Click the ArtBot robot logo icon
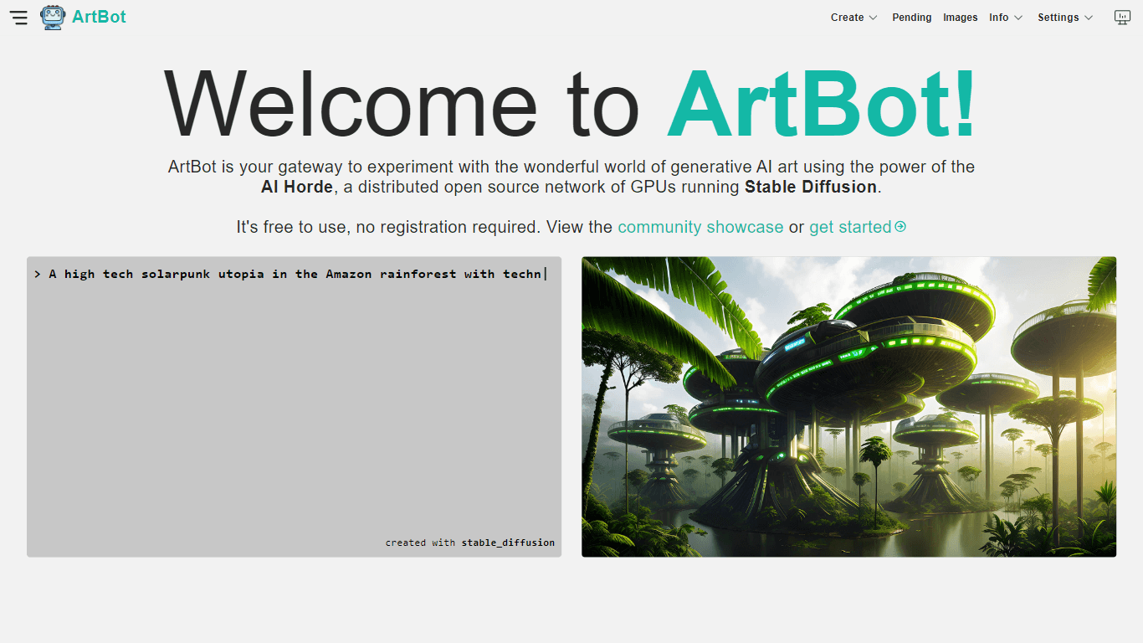This screenshot has height=643, width=1143. (53, 18)
